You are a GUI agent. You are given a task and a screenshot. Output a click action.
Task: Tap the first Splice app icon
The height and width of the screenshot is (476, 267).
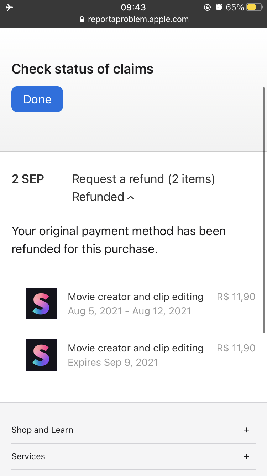41,304
